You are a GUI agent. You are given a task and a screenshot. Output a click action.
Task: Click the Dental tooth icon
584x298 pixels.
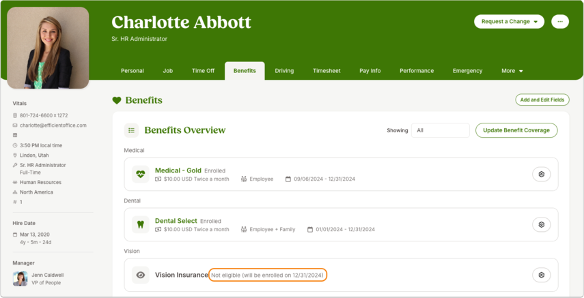coord(141,224)
